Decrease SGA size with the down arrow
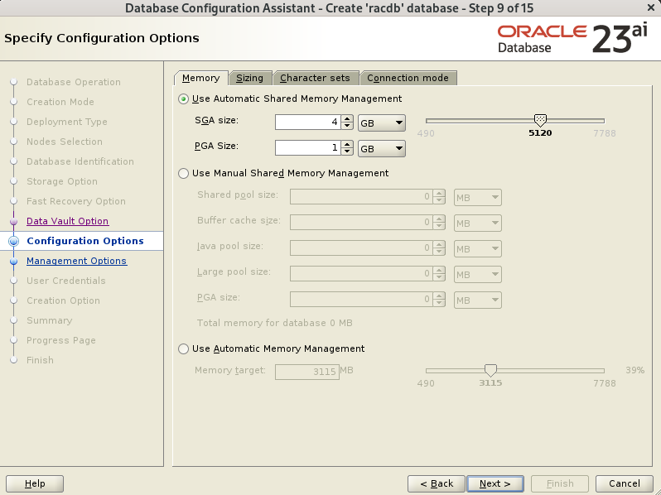661x495 pixels. 347,127
